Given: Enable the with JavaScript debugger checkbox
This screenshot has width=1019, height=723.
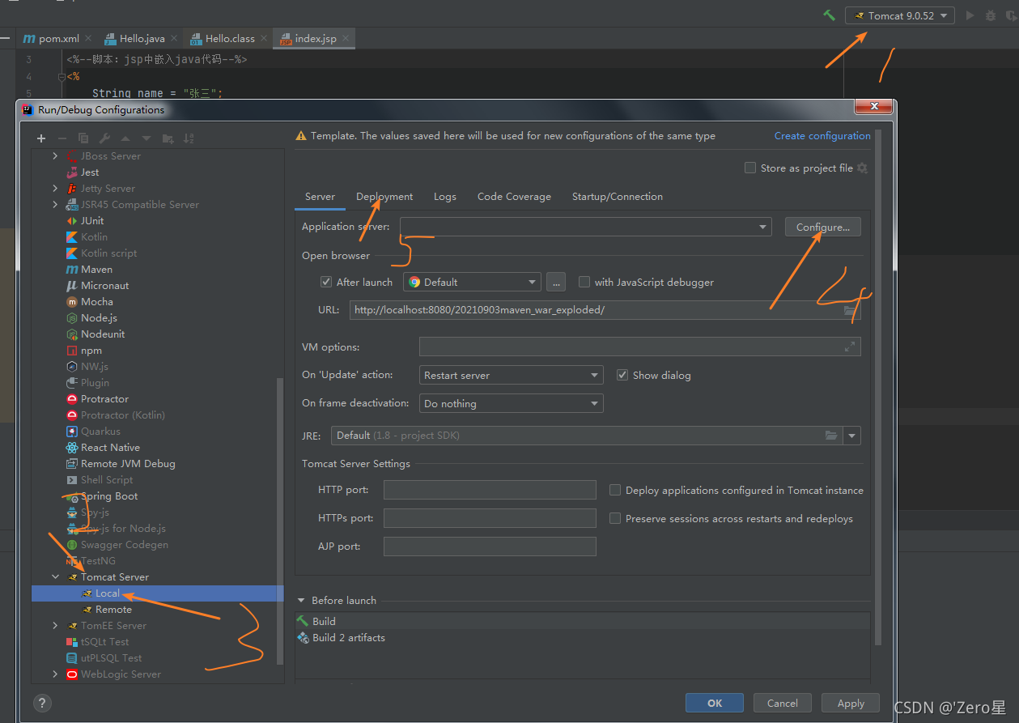Looking at the screenshot, I should pyautogui.click(x=584, y=282).
